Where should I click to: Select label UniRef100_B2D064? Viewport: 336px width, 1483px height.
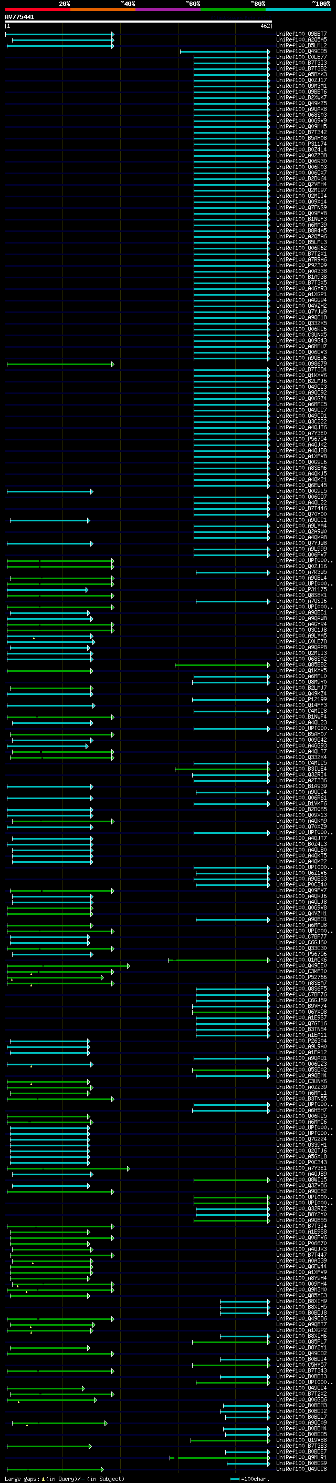(x=301, y=178)
